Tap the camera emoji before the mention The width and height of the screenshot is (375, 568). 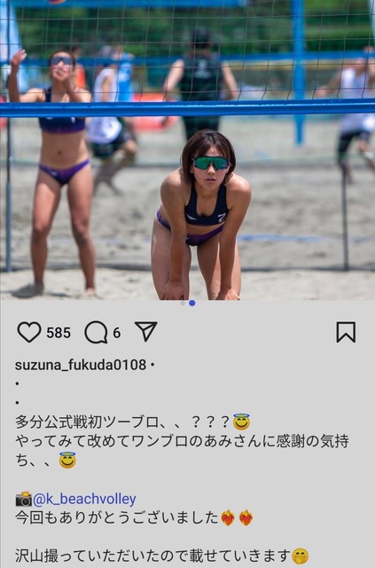click(24, 499)
